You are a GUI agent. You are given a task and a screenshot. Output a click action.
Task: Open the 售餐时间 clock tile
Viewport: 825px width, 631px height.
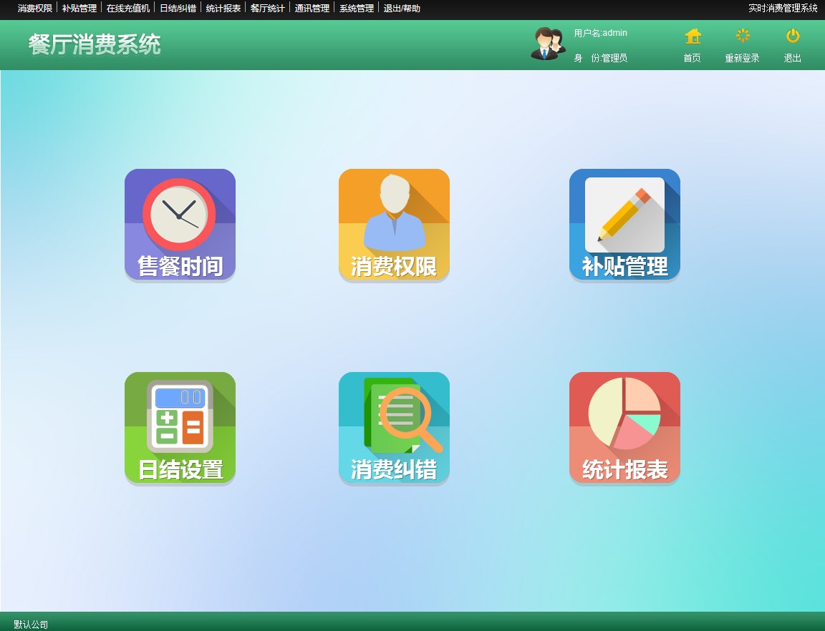coord(180,225)
